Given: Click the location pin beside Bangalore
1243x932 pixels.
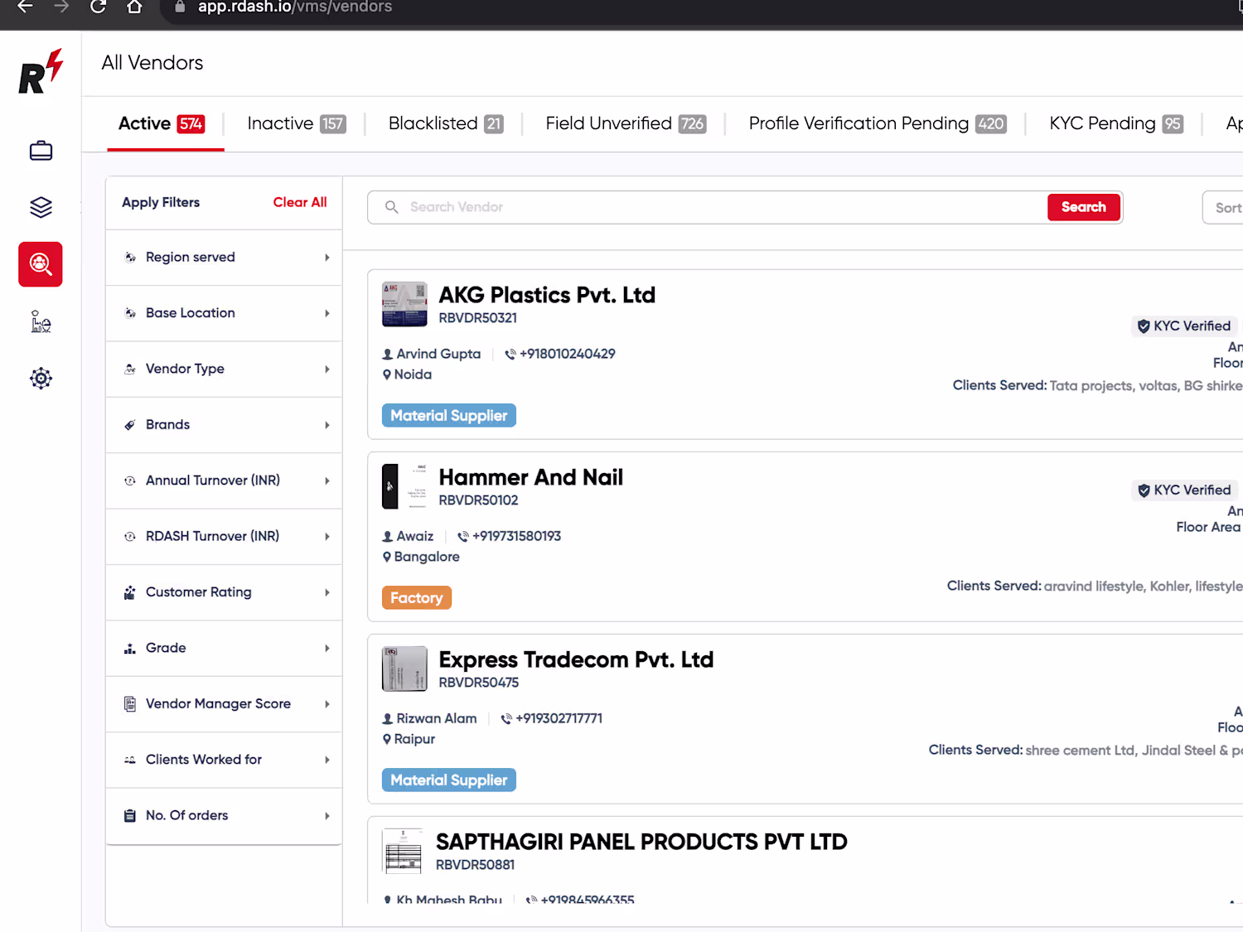Looking at the screenshot, I should [x=387, y=557].
